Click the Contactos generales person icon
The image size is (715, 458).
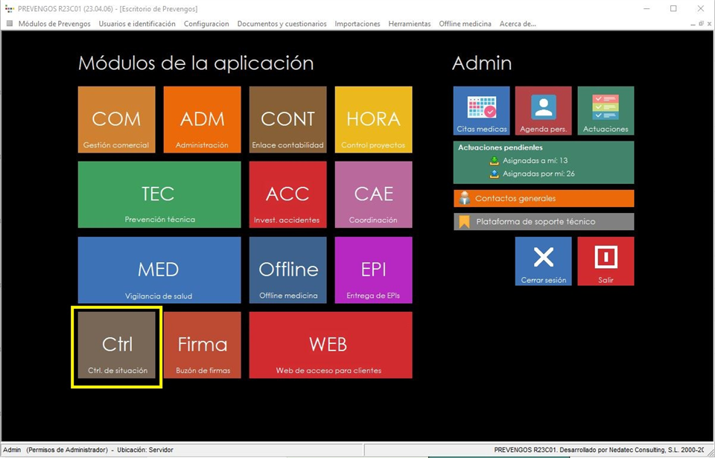(464, 198)
